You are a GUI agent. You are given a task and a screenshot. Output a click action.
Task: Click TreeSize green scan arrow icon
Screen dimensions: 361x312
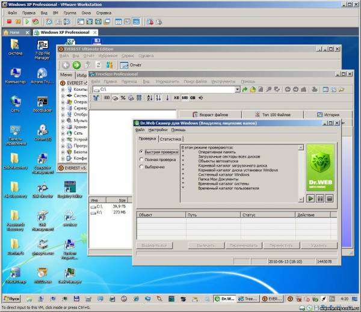click(244, 90)
